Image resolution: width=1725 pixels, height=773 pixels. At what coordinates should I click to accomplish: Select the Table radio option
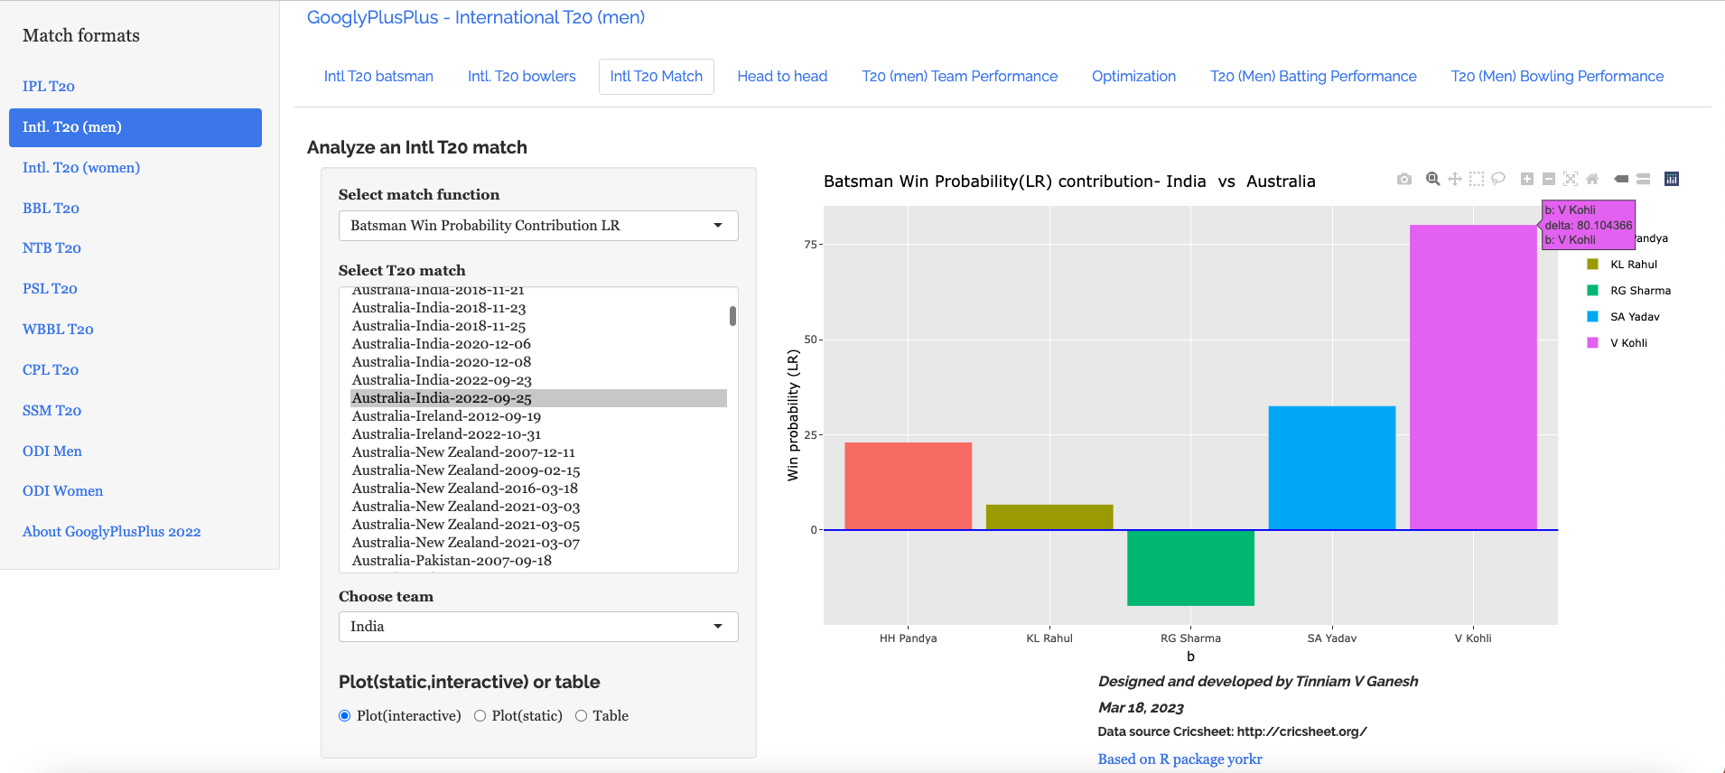[582, 716]
